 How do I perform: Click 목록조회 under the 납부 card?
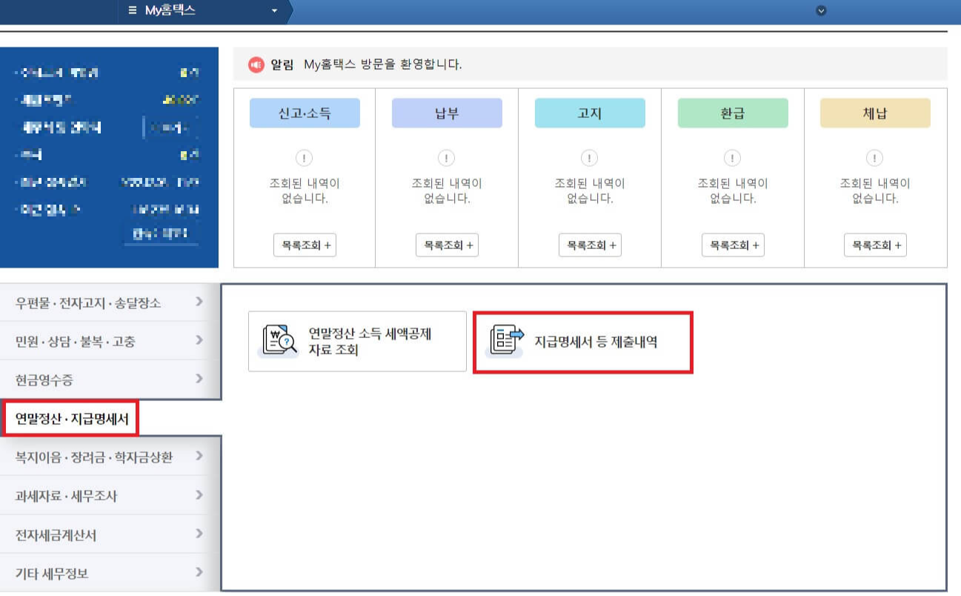[446, 245]
